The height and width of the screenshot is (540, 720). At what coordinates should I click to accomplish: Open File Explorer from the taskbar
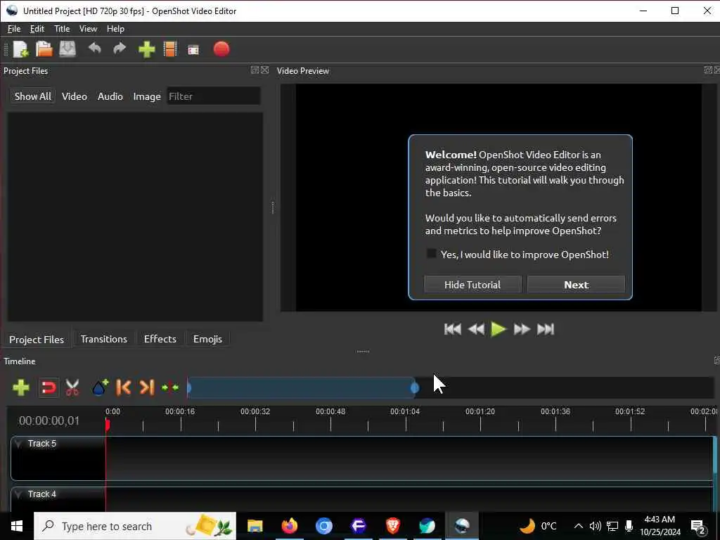(x=255, y=526)
